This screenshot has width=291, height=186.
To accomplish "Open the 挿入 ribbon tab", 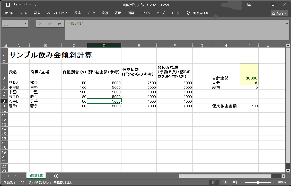I will click(x=37, y=13).
